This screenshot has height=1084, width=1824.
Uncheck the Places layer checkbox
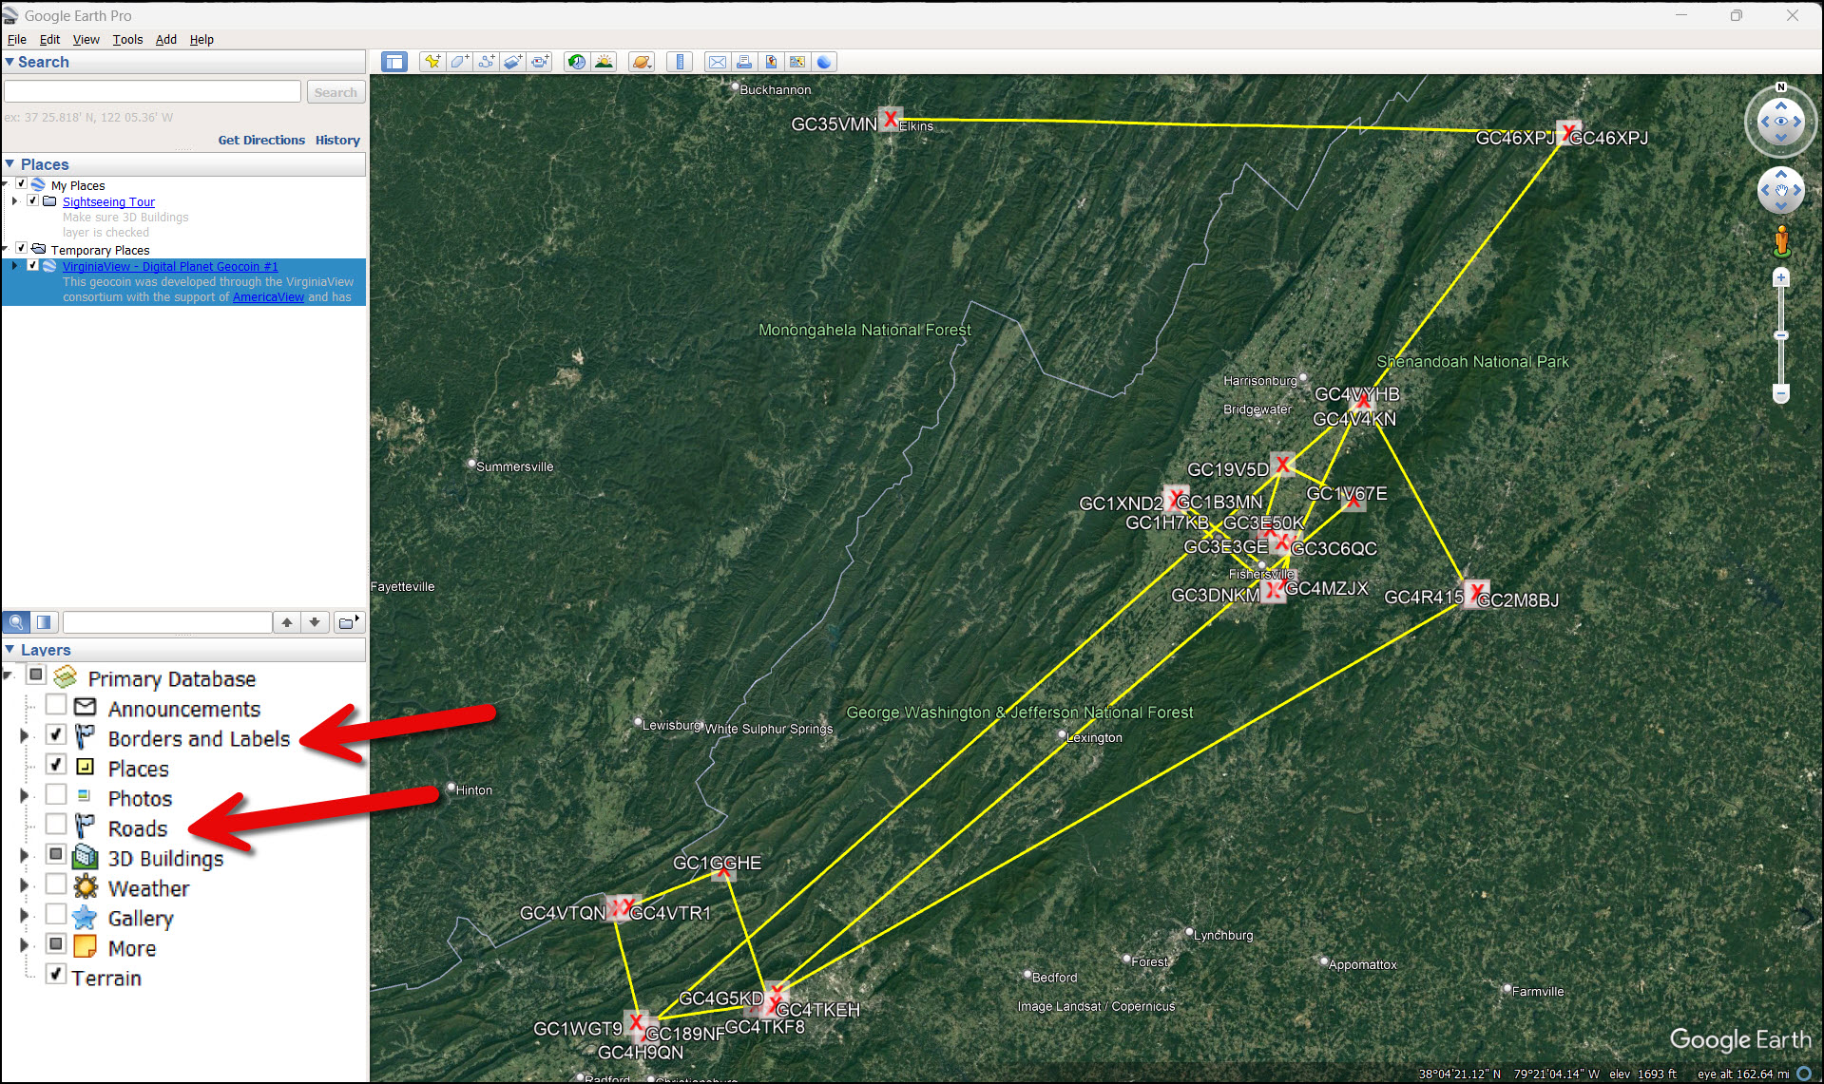click(x=56, y=765)
